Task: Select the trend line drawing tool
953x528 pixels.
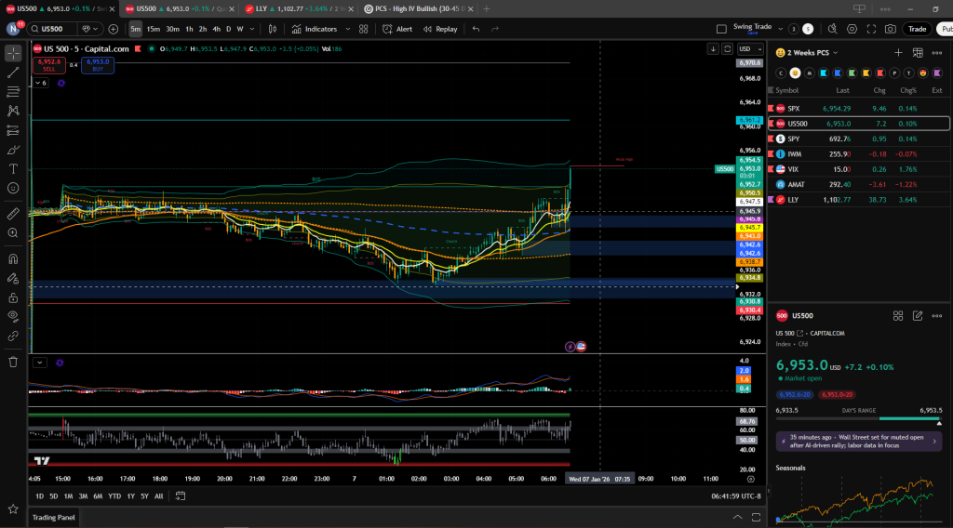Action: coord(13,73)
